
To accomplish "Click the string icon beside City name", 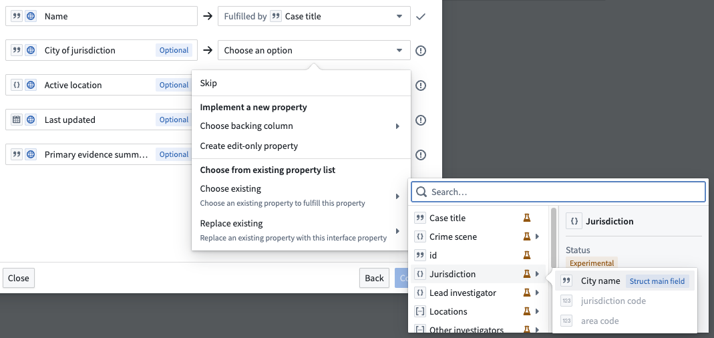I will coord(566,281).
